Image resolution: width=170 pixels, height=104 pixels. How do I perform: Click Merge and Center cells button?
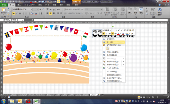(73, 13)
